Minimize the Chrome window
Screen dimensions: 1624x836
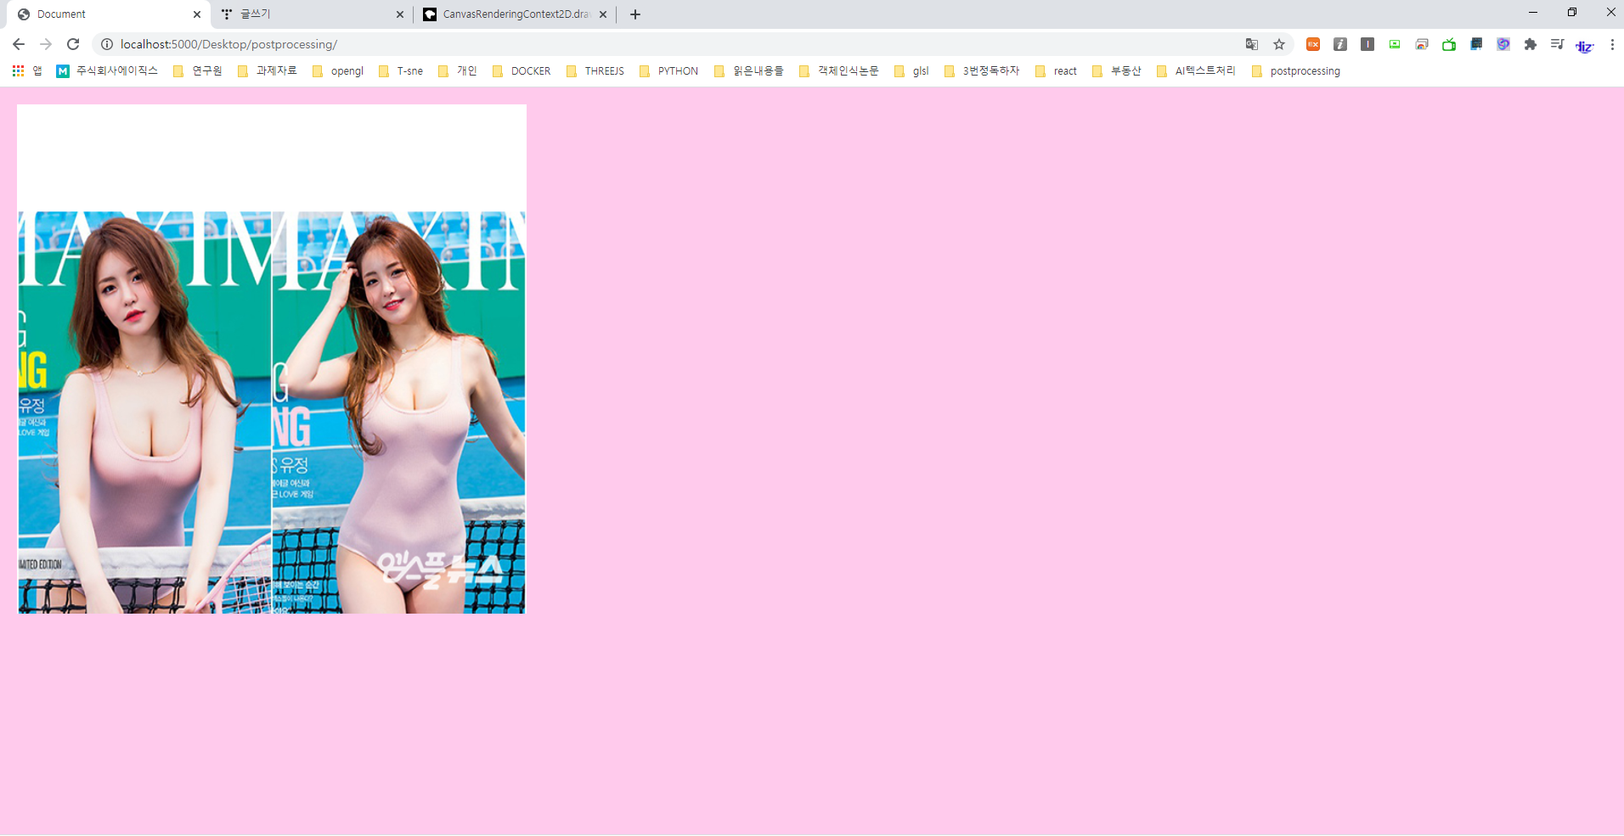pyautogui.click(x=1533, y=12)
